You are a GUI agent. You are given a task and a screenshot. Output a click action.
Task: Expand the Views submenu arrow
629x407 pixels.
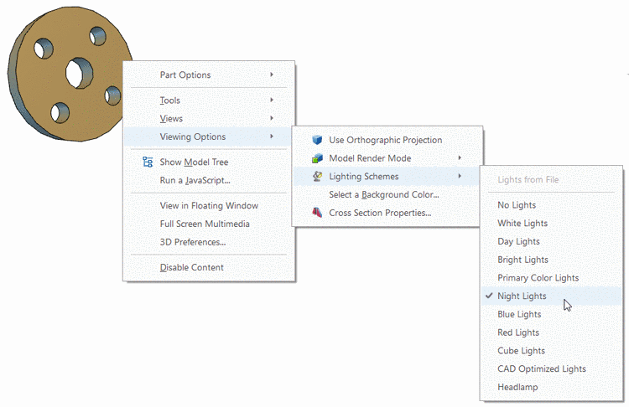(x=272, y=118)
